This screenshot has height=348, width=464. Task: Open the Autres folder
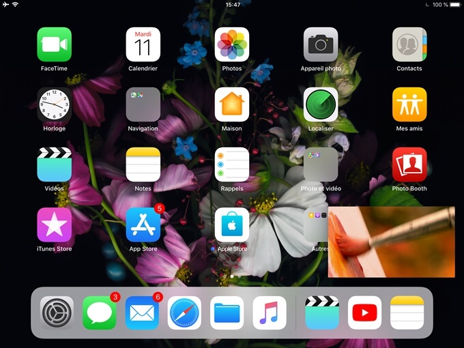click(315, 224)
